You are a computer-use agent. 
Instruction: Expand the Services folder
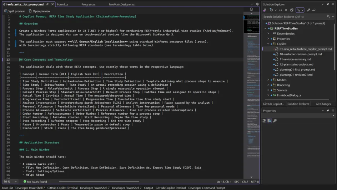[268, 90]
